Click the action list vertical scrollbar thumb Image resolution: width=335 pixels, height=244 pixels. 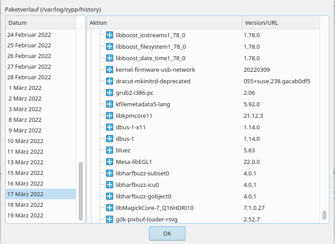coord(324,215)
